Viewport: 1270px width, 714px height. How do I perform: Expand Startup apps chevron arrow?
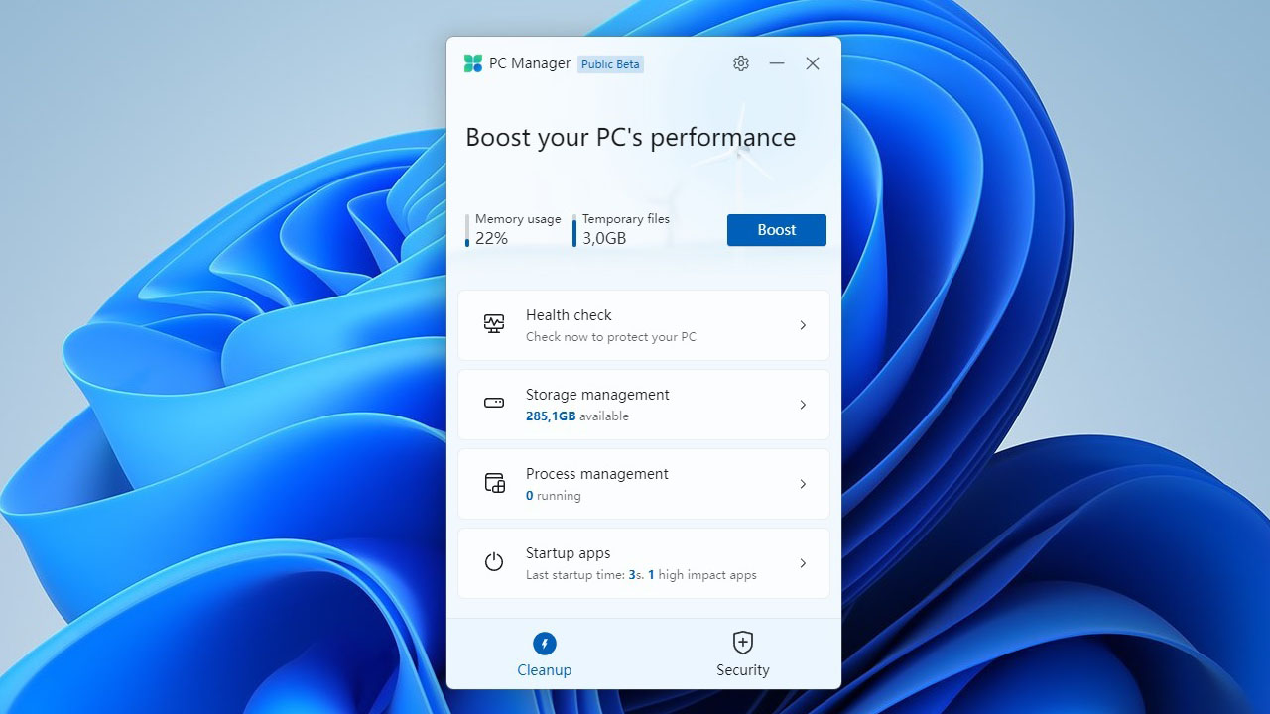click(x=803, y=563)
